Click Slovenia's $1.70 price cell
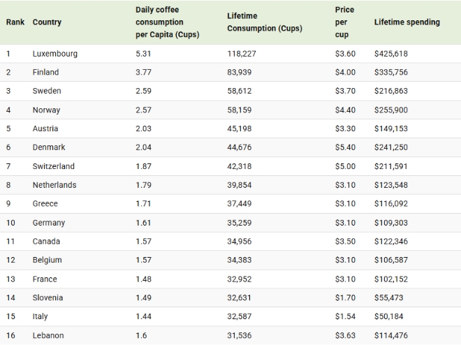This screenshot has width=461, height=345. pos(345,298)
